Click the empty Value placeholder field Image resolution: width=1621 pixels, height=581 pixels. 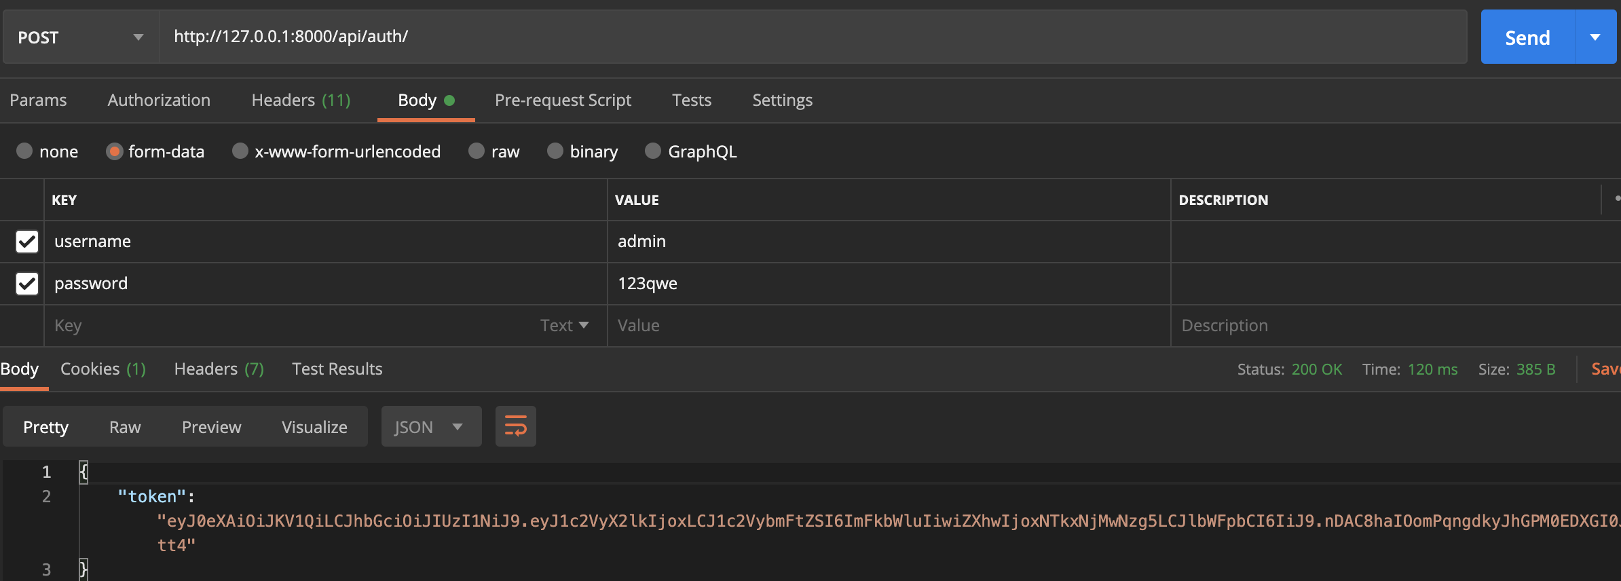[x=889, y=326]
